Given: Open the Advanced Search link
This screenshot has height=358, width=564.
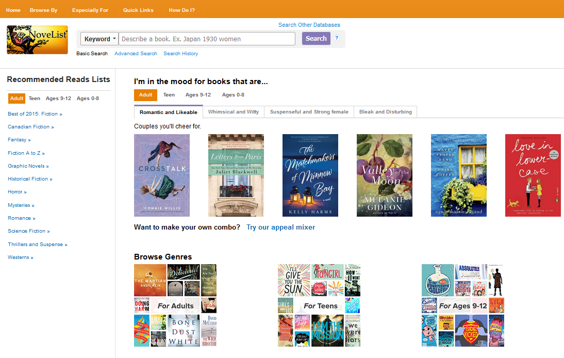Looking at the screenshot, I should (x=136, y=54).
